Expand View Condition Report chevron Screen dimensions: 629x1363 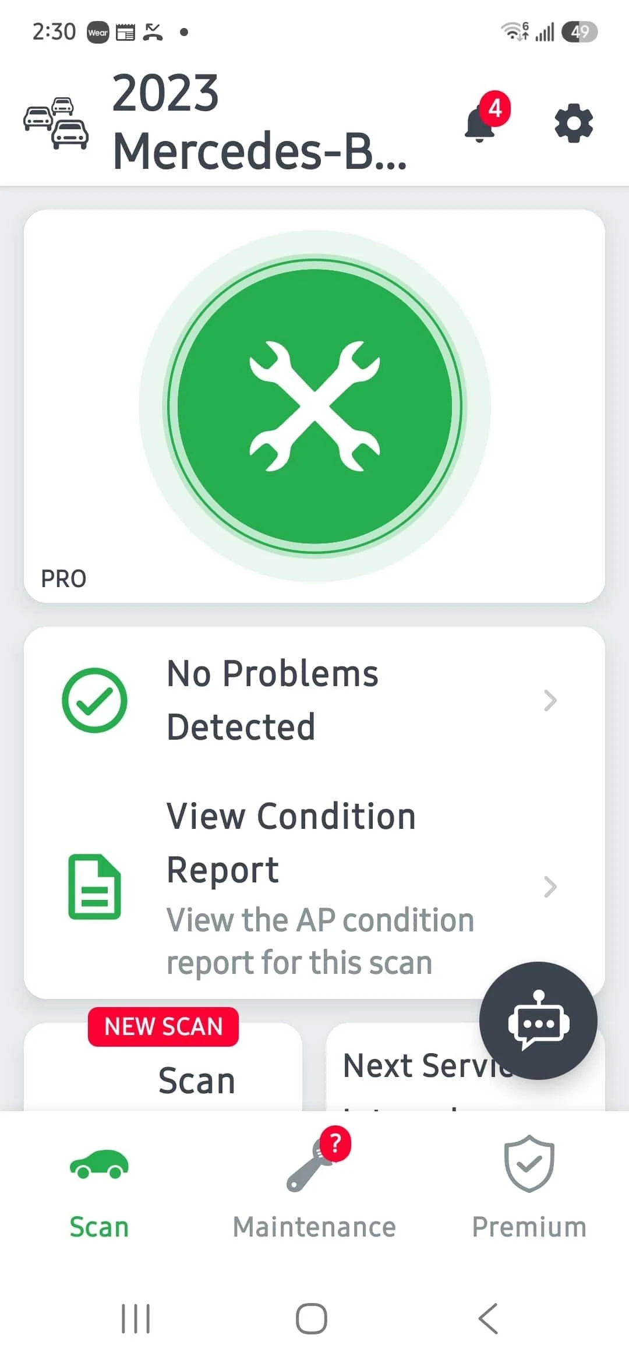tap(550, 887)
